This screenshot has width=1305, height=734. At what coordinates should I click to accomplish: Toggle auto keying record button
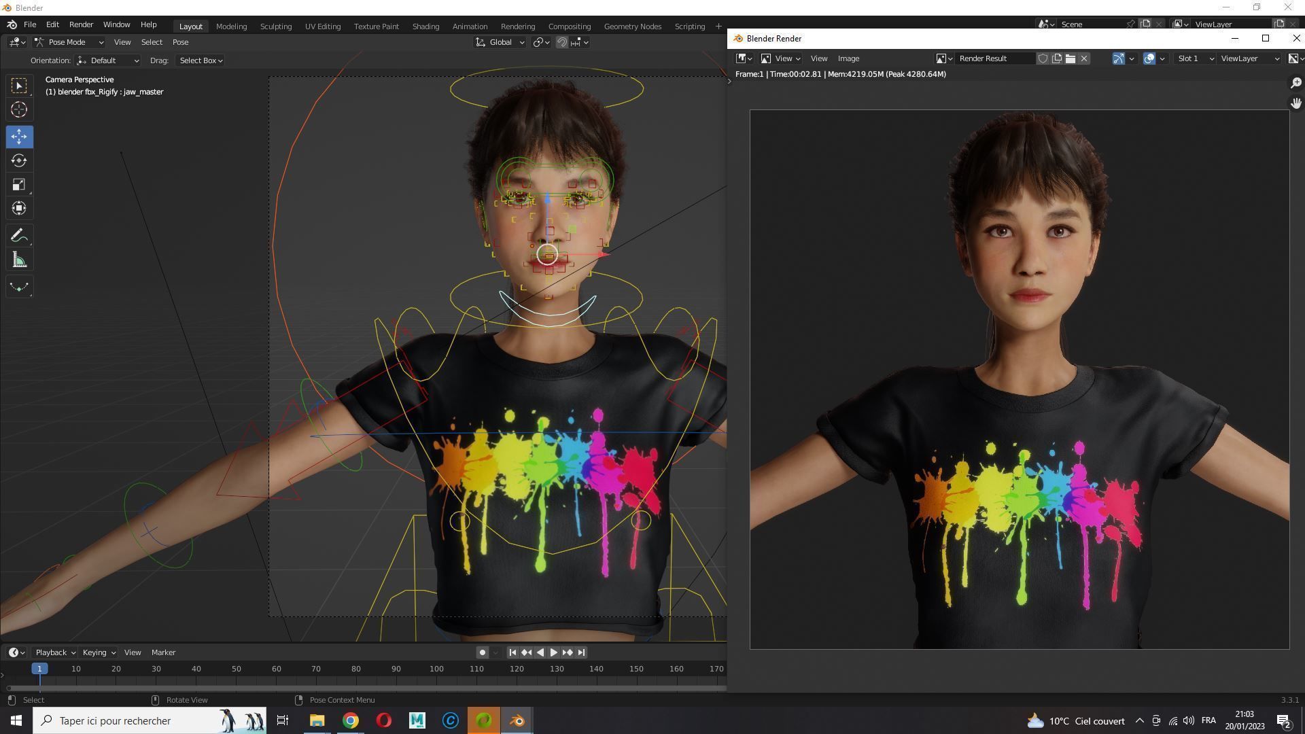click(x=482, y=652)
